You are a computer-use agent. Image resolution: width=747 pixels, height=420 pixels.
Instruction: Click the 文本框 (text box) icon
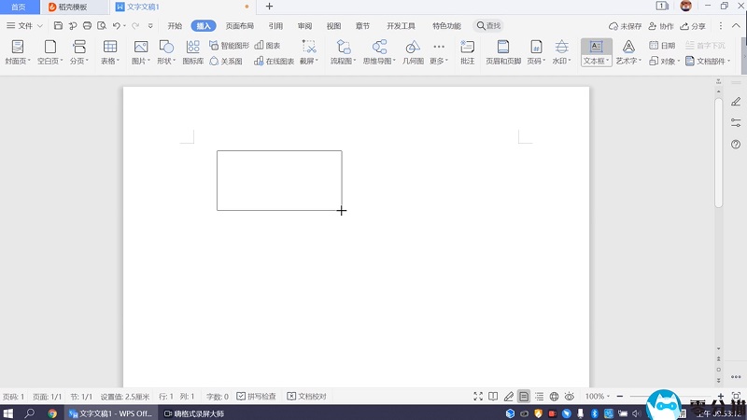pos(596,47)
